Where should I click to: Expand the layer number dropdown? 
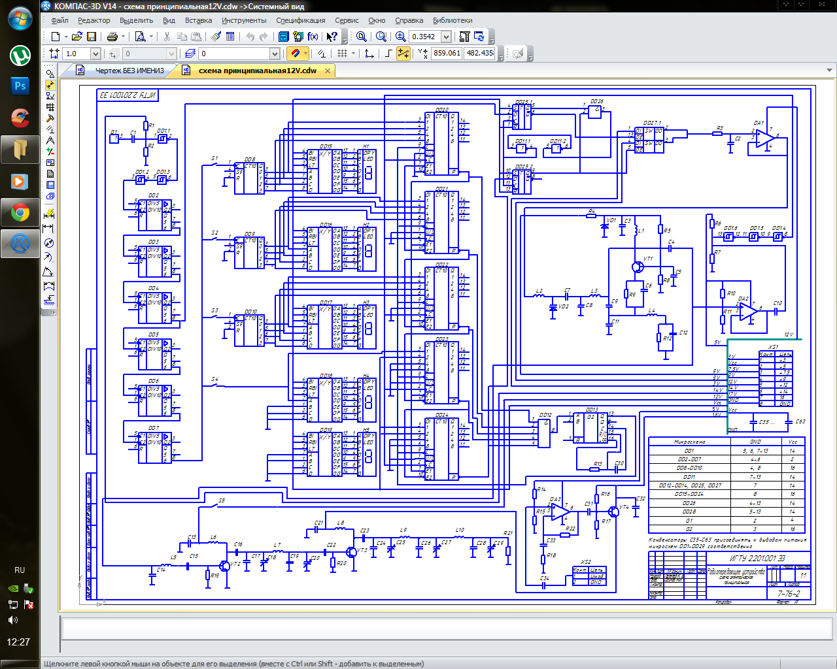point(275,54)
